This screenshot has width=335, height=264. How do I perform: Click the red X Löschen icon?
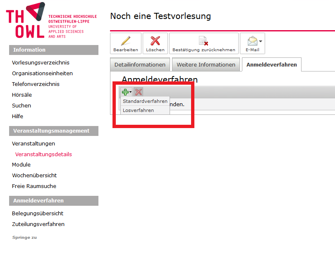[x=155, y=41]
